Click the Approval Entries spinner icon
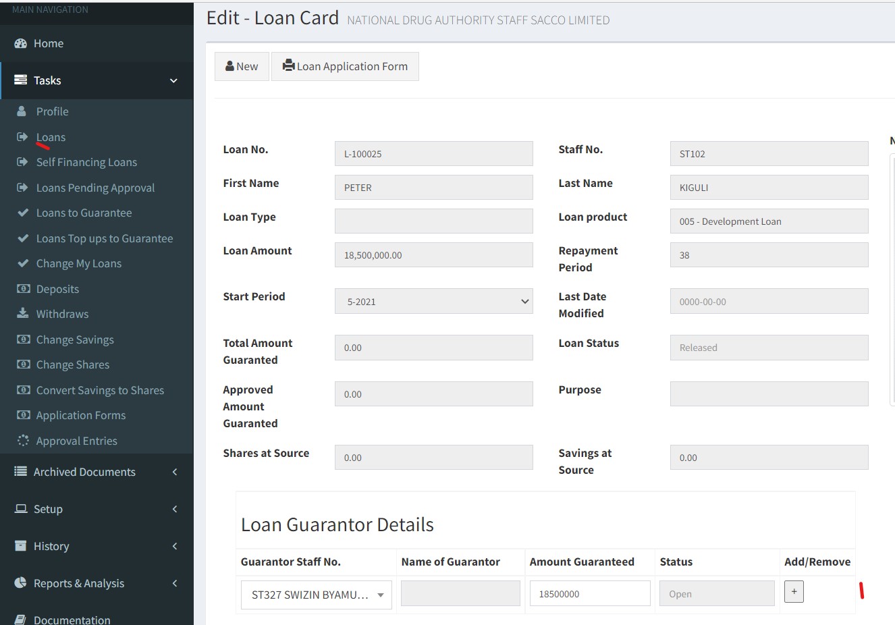Image resolution: width=895 pixels, height=625 pixels. 23,441
